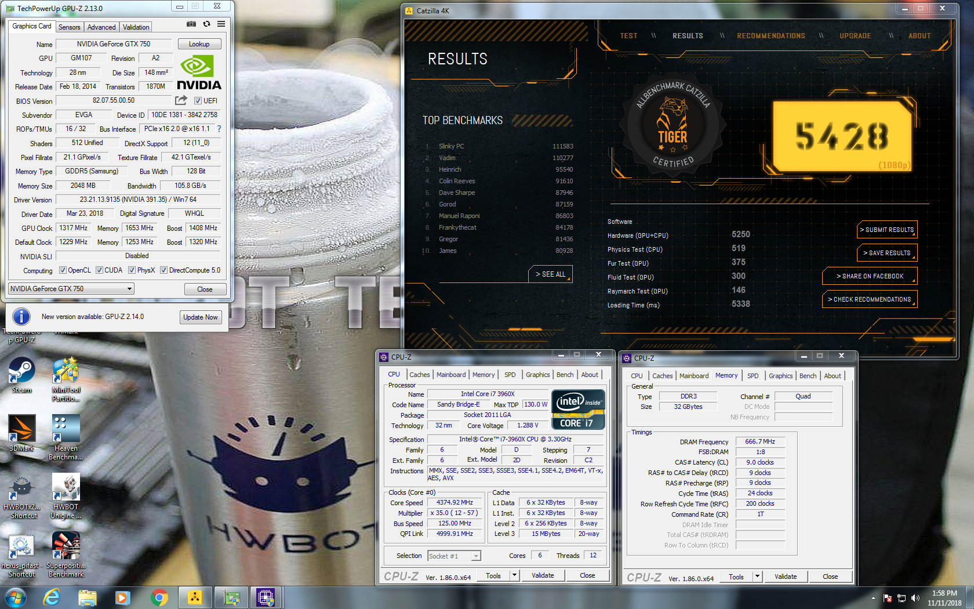Click the CPU-Z taskbar icon
This screenshot has width=974, height=609.
tap(266, 597)
